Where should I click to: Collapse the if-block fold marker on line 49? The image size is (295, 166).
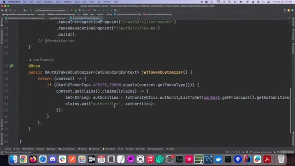pos(18,85)
